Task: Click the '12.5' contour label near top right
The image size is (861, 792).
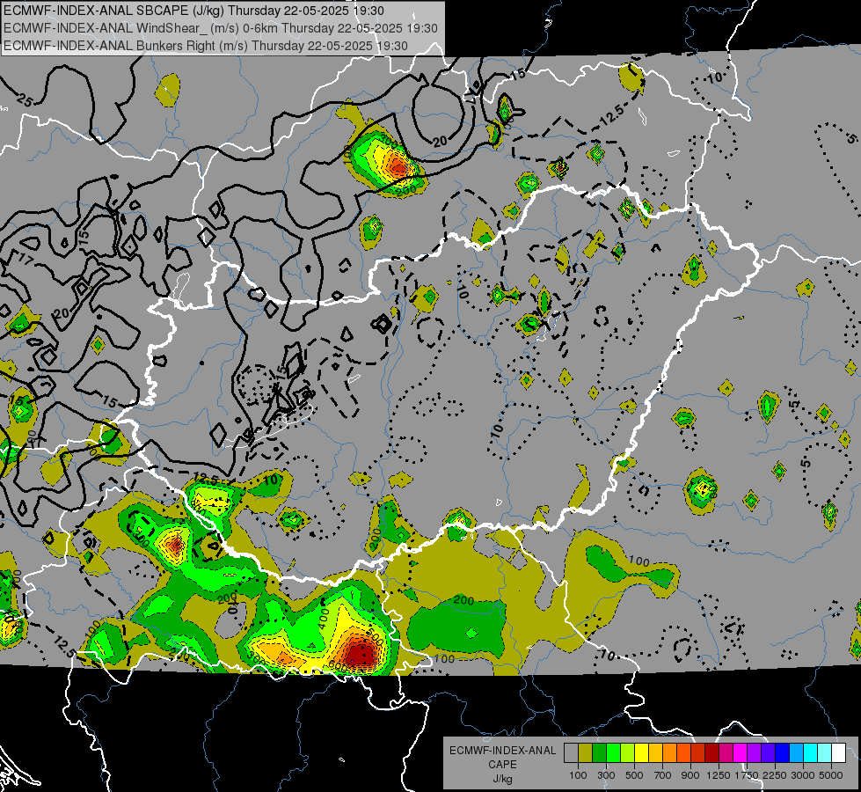Action: (612, 115)
